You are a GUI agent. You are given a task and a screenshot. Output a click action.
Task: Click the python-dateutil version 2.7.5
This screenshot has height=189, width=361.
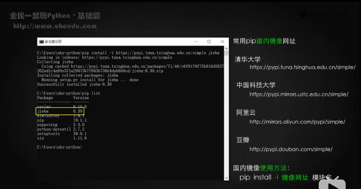79,129
